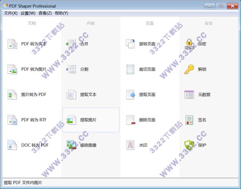Open the 帮助(Y) menu
Screen dimensions: 241x189
(x=61, y=13)
